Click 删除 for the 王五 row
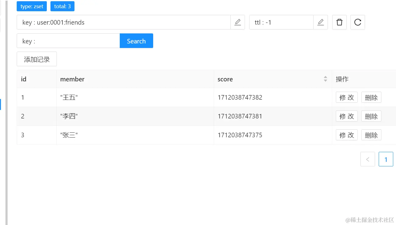Screen dimensions: 396x225 coord(371,97)
